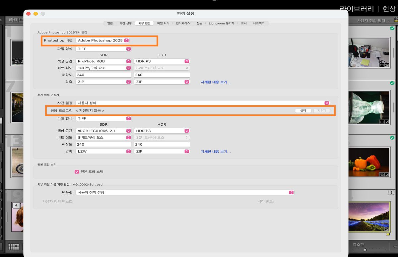This screenshot has width=398, height=257.
Task: Click HDR 해상도 field in 추가 외부 편집기 section
Action: tap(162, 145)
